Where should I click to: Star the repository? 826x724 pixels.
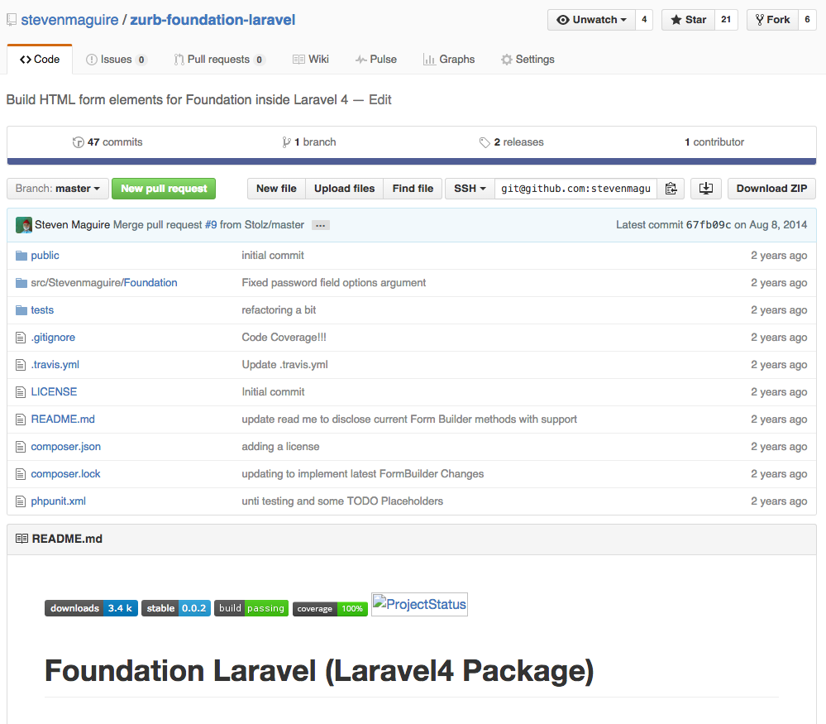(x=689, y=20)
